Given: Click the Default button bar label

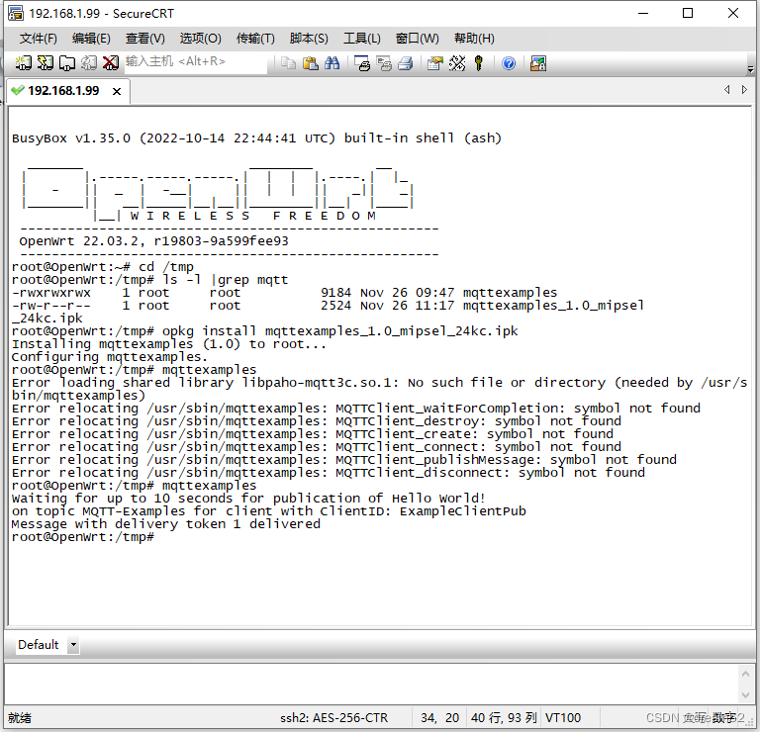Looking at the screenshot, I should click(x=39, y=645).
